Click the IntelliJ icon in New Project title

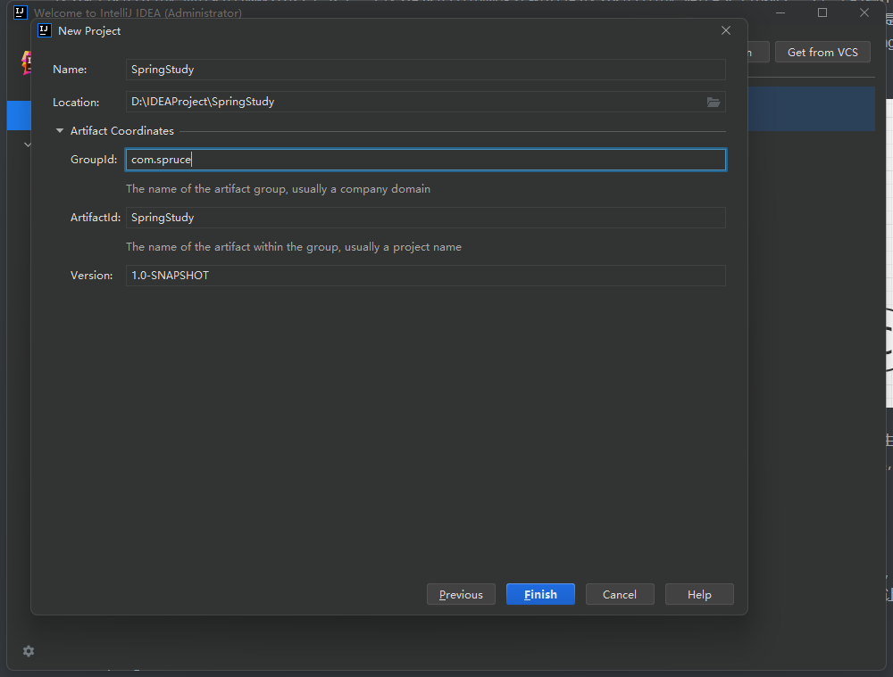click(x=45, y=30)
